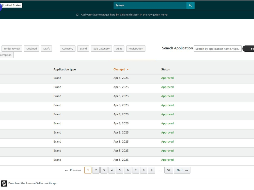This screenshot has height=190, width=254.
Task: Click the magnifier search icon button
Action: [x=190, y=5]
